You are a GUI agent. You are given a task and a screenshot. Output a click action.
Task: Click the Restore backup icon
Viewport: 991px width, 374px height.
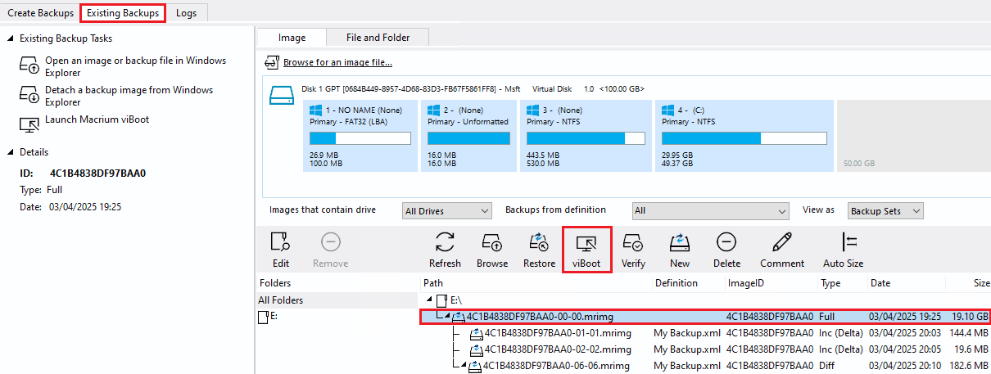pos(539,242)
